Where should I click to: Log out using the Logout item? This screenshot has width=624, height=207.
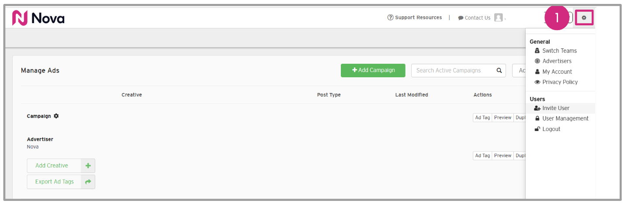(x=551, y=129)
